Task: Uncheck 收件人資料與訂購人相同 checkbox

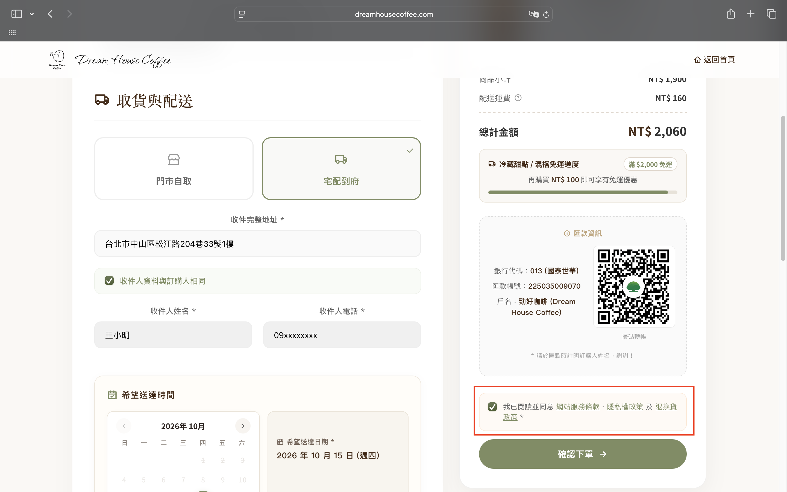Action: click(x=109, y=280)
